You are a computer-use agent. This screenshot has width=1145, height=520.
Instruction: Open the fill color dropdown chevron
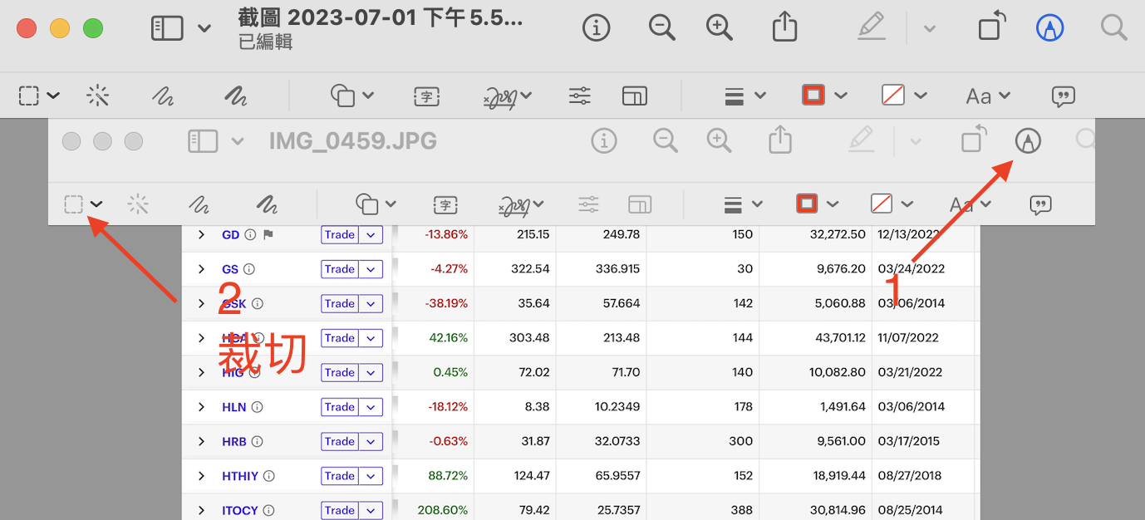click(x=921, y=96)
